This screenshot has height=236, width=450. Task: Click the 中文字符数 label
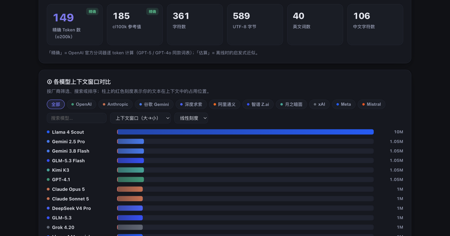point(364,27)
